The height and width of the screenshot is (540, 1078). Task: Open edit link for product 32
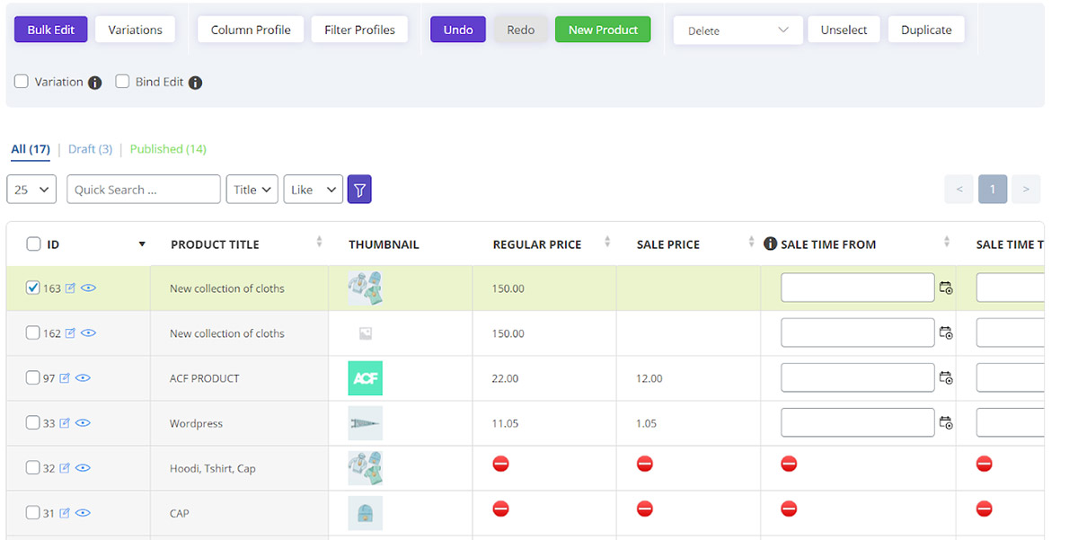65,468
